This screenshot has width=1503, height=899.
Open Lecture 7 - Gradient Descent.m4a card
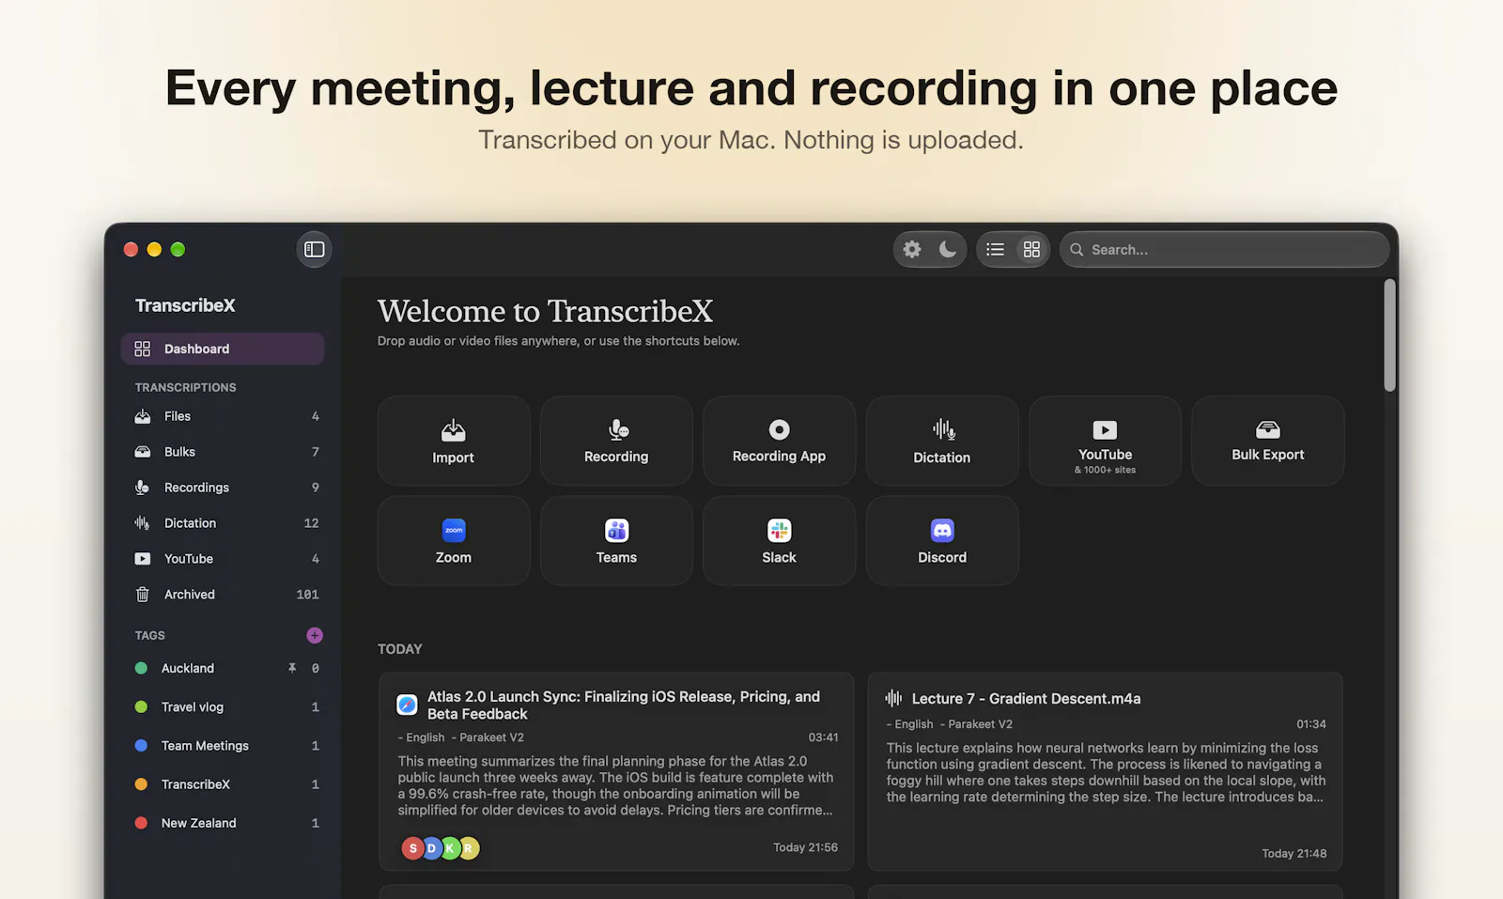1106,771
